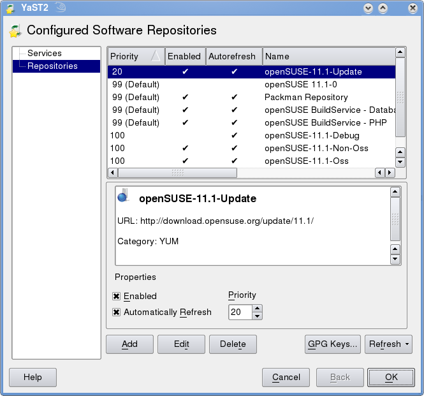Toggle Enabled checkmark for BuildService Database row
424x396 pixels.
(x=186, y=110)
